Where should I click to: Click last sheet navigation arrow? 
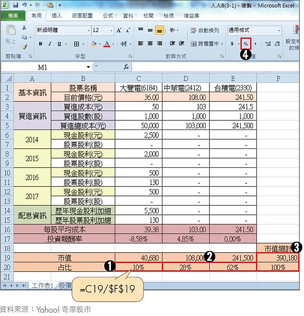point(25,286)
